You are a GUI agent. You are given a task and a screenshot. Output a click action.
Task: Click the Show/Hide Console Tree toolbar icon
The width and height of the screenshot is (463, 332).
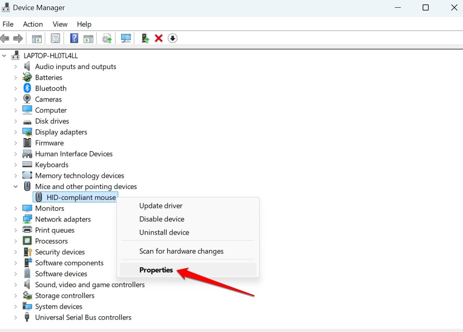click(37, 38)
